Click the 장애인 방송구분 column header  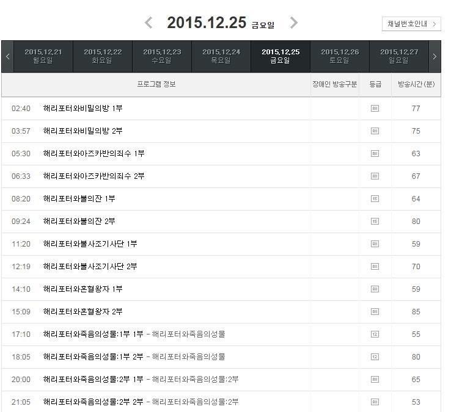coord(334,84)
